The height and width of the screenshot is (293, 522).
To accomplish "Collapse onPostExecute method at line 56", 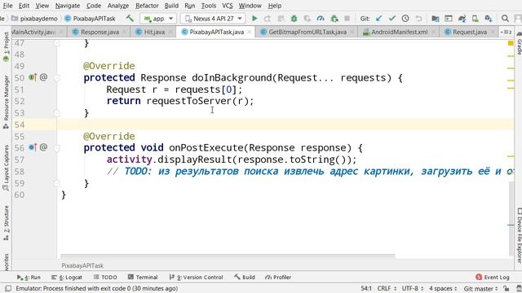I will tap(56, 148).
